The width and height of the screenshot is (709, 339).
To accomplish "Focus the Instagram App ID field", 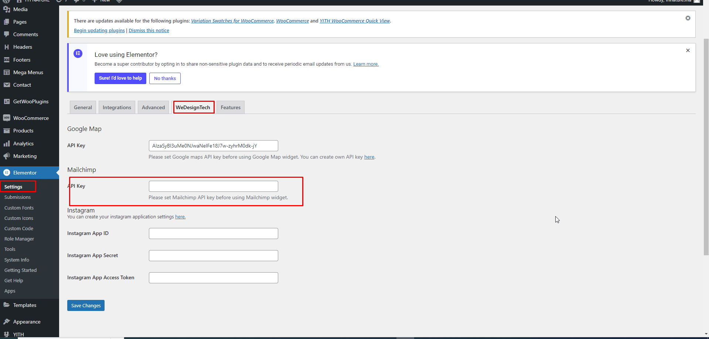I will pos(214,234).
